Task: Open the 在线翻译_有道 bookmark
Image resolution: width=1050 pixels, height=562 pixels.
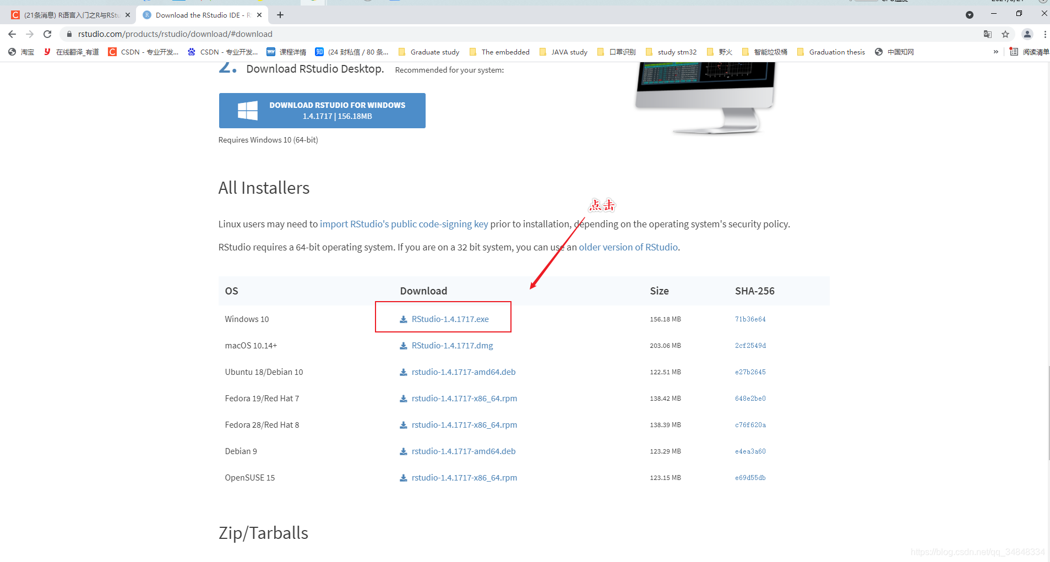Action: (x=71, y=52)
